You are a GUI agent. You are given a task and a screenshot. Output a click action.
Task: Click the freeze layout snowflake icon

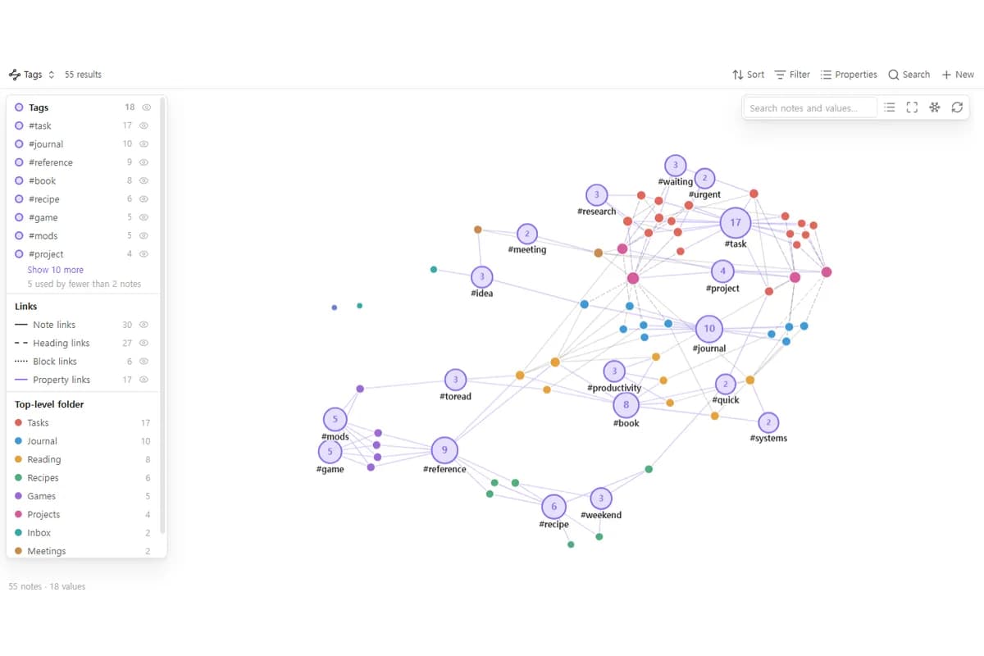(934, 107)
